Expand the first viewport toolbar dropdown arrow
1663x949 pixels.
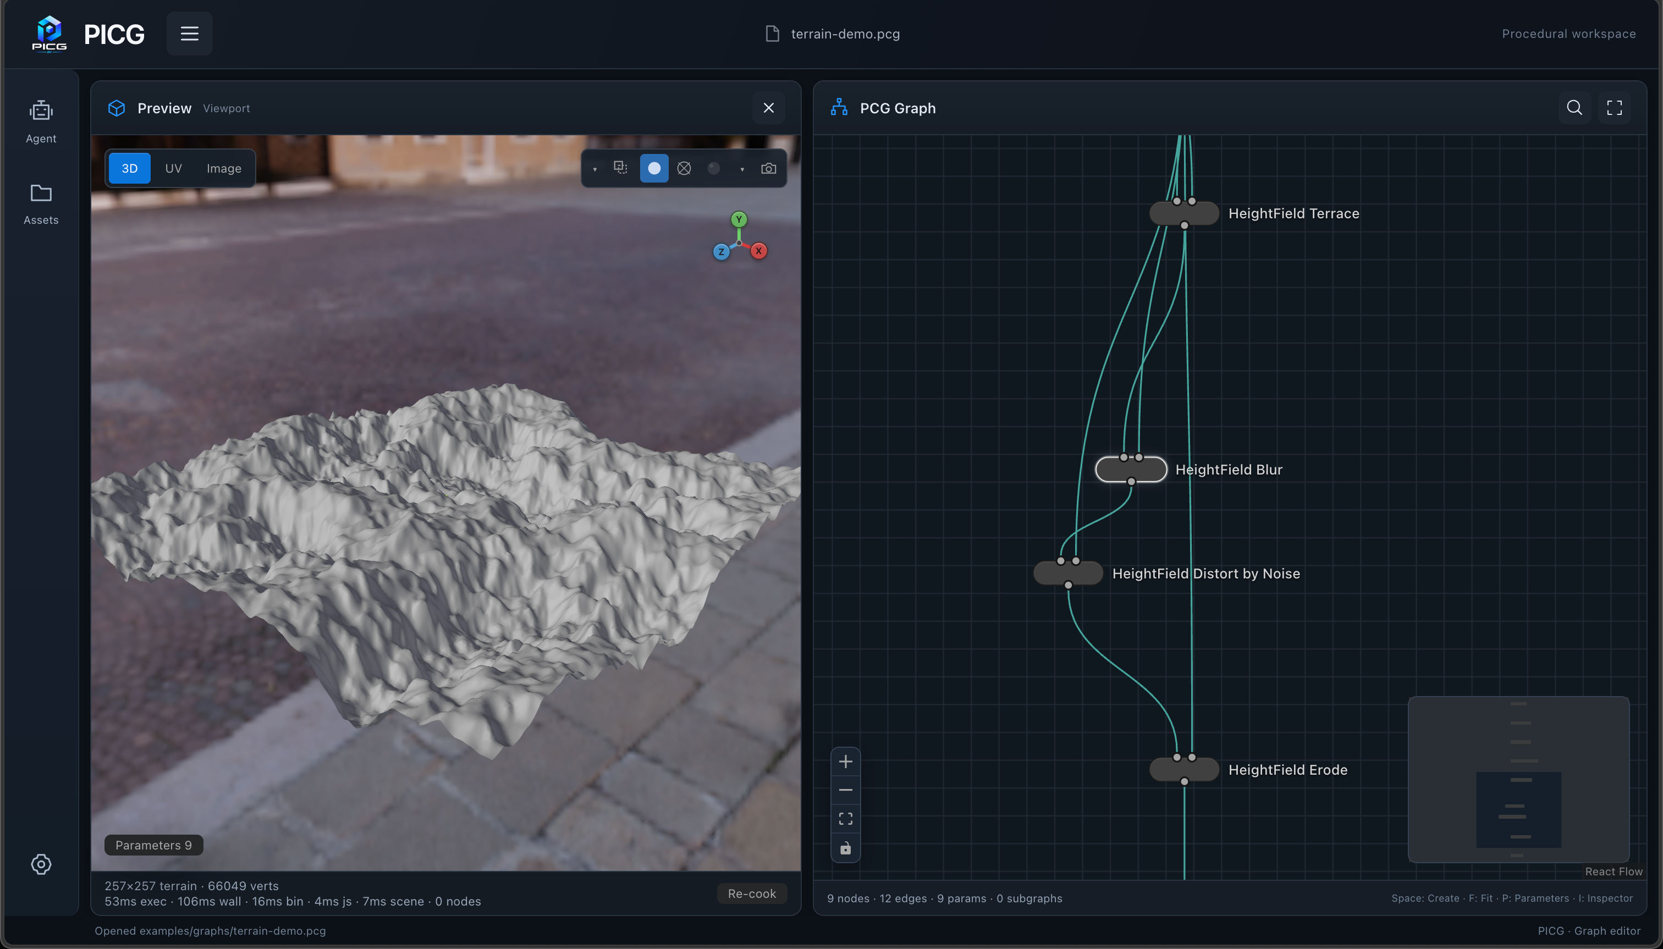[594, 169]
